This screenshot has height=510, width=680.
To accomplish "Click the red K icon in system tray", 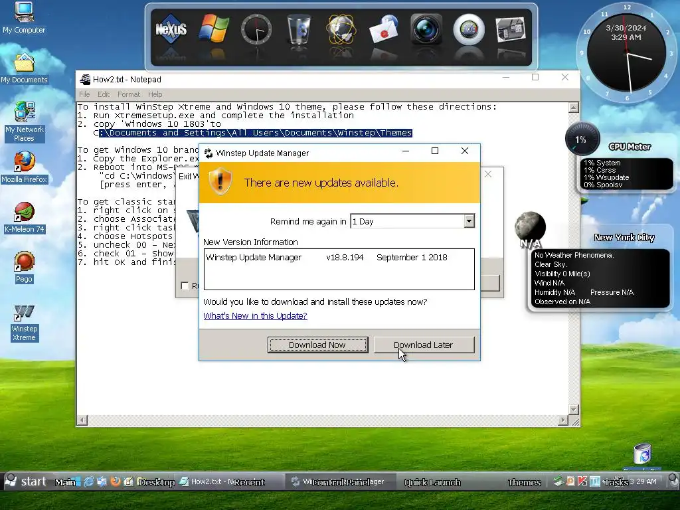I will pos(582,481).
